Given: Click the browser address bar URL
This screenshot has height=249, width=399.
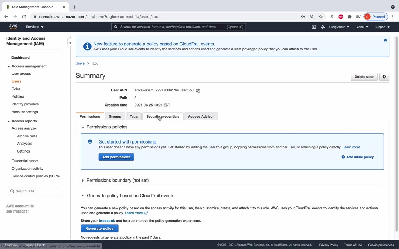Looking at the screenshot, I should point(99,17).
